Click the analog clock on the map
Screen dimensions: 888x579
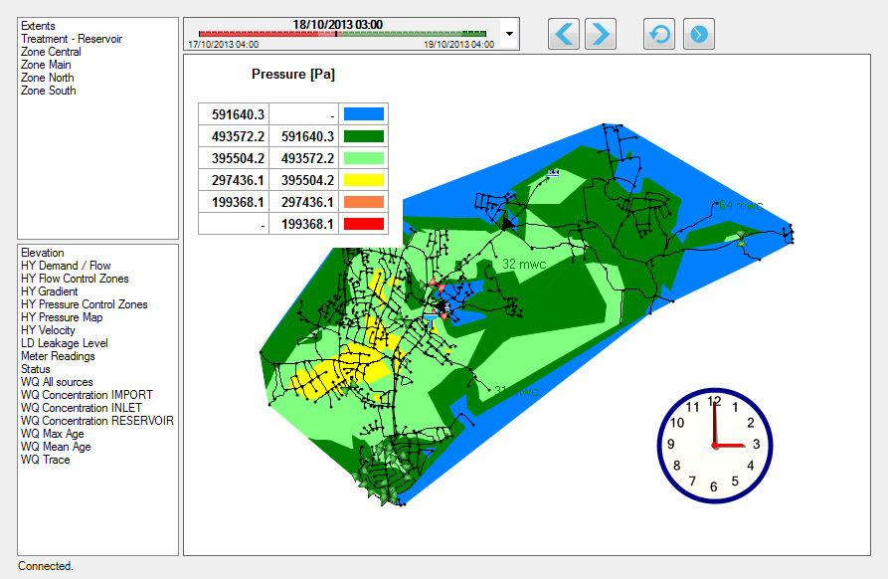[x=714, y=446]
